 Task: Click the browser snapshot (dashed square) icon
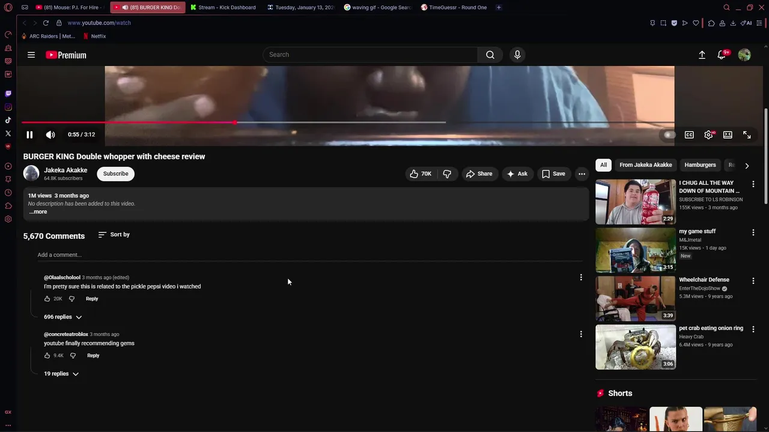pos(663,23)
